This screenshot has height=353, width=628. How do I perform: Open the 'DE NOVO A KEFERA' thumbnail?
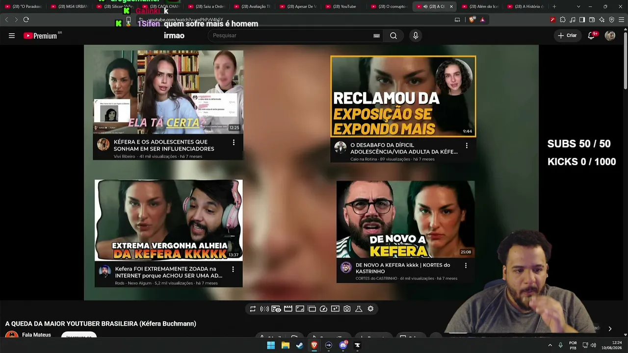pos(406,219)
